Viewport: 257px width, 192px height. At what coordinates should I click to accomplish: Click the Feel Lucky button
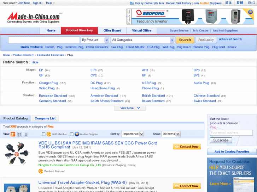tap(206, 40)
